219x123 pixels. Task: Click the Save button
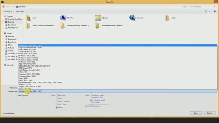click(x=196, y=113)
